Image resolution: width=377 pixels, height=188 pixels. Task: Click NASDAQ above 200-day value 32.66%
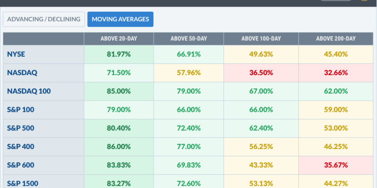(x=336, y=73)
